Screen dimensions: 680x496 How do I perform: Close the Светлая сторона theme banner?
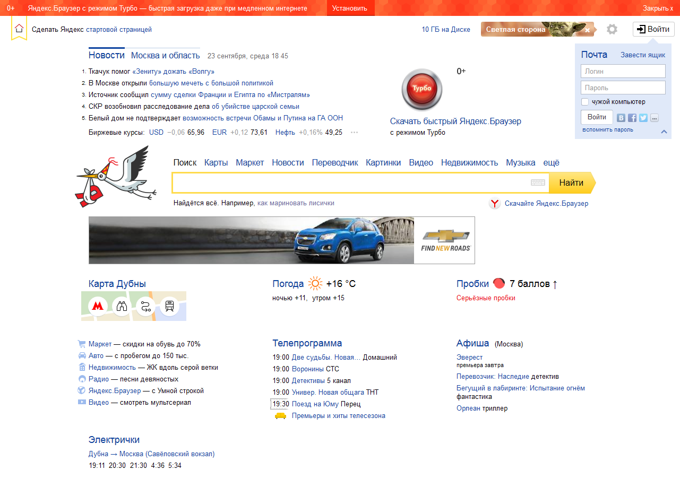tap(588, 30)
